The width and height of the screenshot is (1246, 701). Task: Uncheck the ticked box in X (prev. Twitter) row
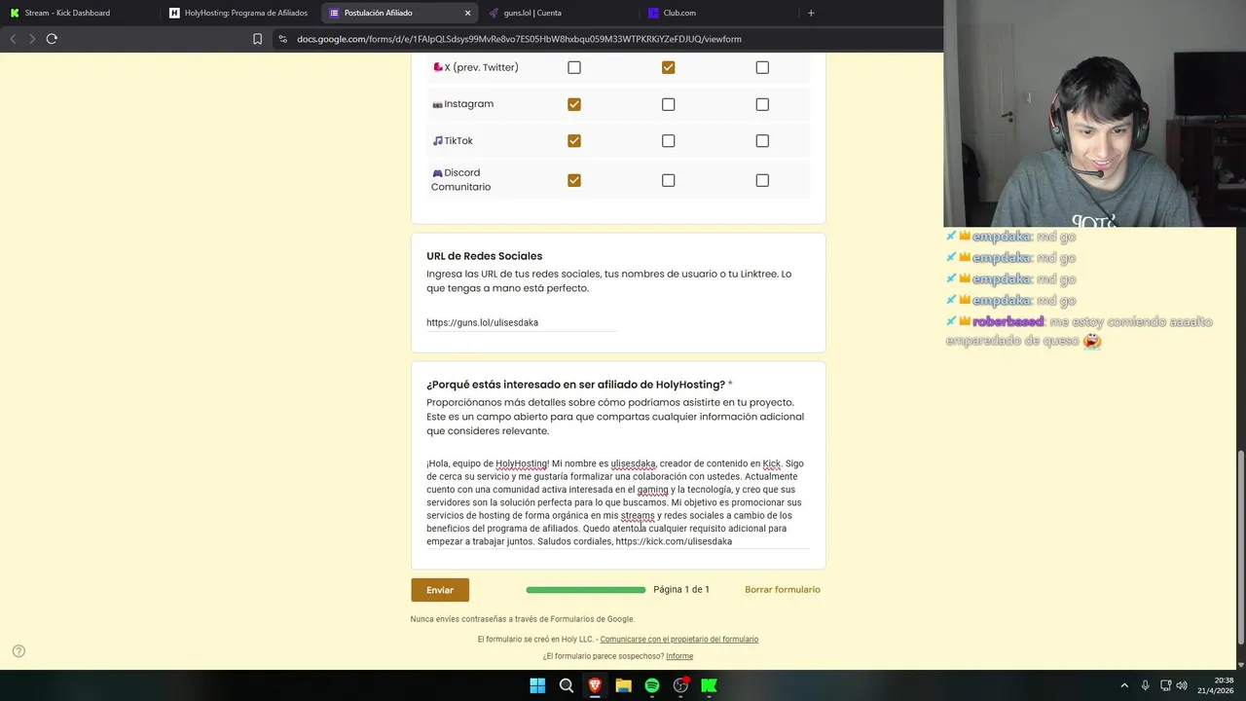[668, 67]
